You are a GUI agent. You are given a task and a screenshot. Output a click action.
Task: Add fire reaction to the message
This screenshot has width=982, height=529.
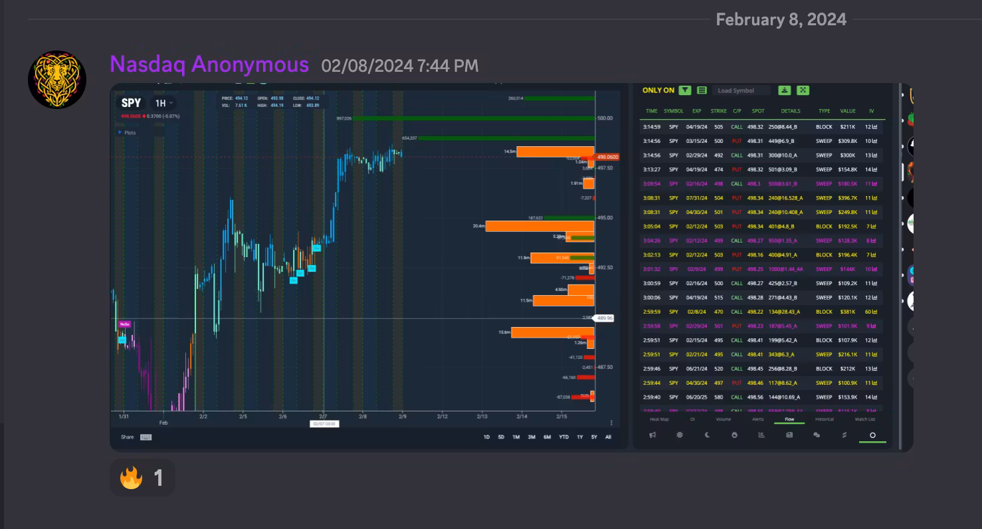(x=142, y=477)
